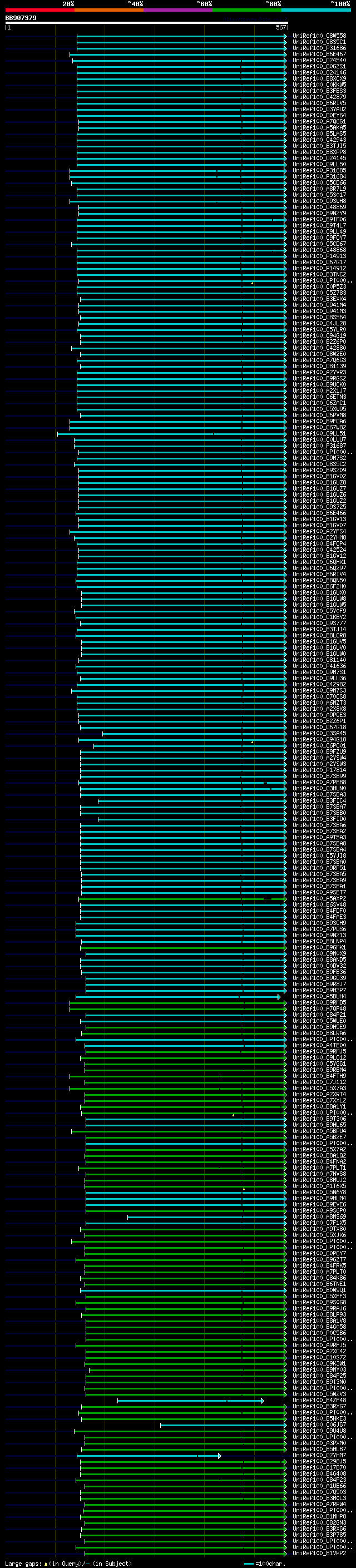356x1568 pixels.
Task: Open hit UniRef100_B5LAS5
Action: [319, 134]
